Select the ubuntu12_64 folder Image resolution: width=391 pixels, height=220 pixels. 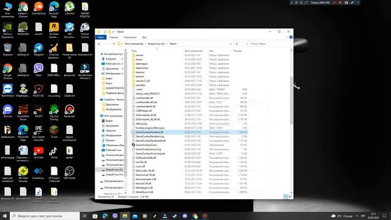point(142,81)
